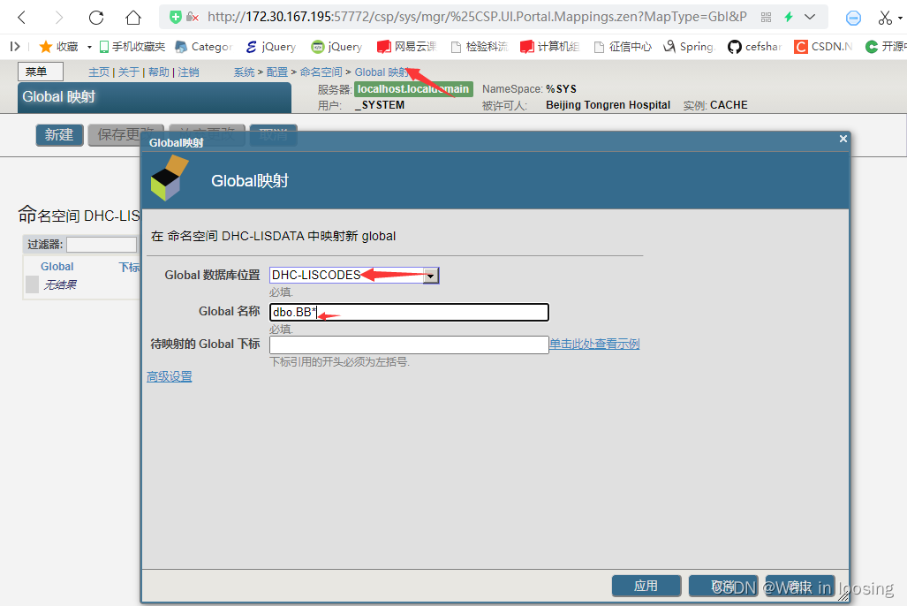The width and height of the screenshot is (907, 606).
Task: Expand the address bar dropdown chevron
Action: [x=810, y=17]
